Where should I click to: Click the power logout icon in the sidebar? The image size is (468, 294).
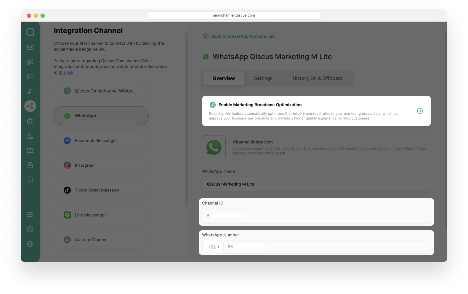[30, 244]
